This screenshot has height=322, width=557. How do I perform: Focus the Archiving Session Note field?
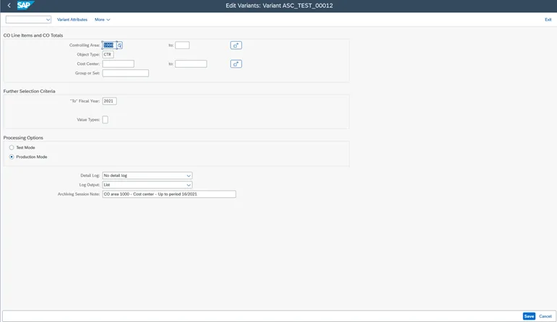(169, 193)
